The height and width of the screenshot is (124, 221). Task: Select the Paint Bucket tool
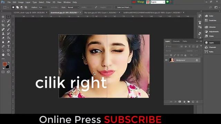8,38
